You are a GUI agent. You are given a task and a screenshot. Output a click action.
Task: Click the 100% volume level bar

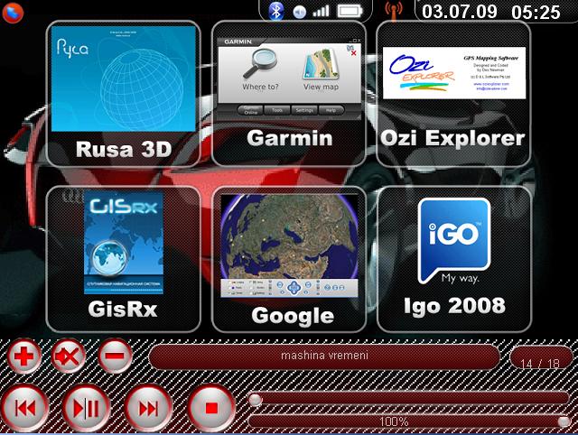coord(408,421)
